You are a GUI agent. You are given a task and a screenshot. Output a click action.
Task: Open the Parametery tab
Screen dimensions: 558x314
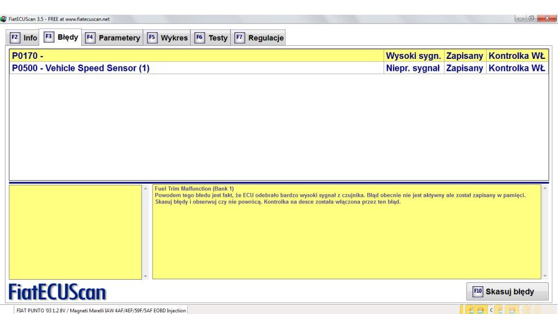point(113,38)
